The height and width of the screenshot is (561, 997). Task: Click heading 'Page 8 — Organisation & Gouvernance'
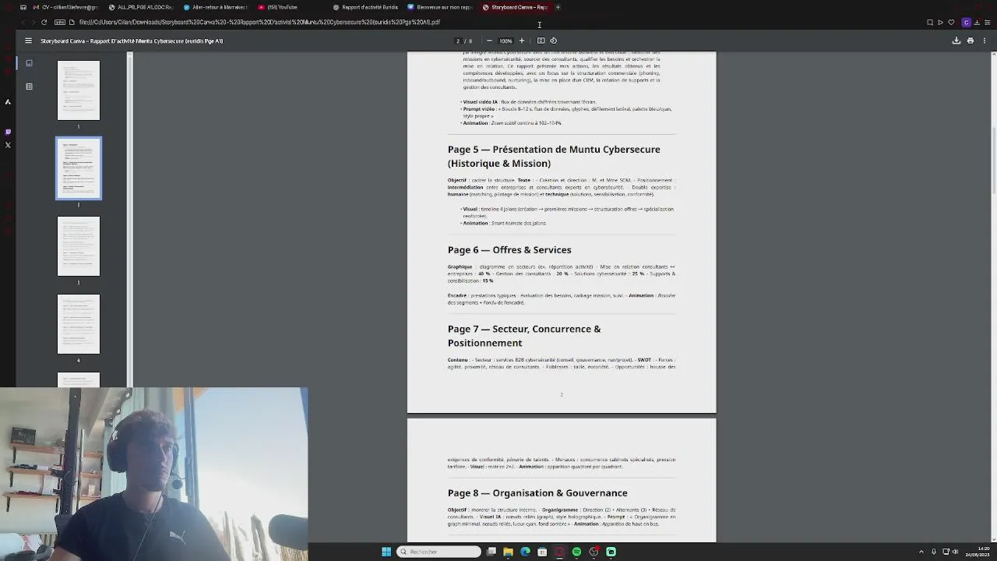537,492
